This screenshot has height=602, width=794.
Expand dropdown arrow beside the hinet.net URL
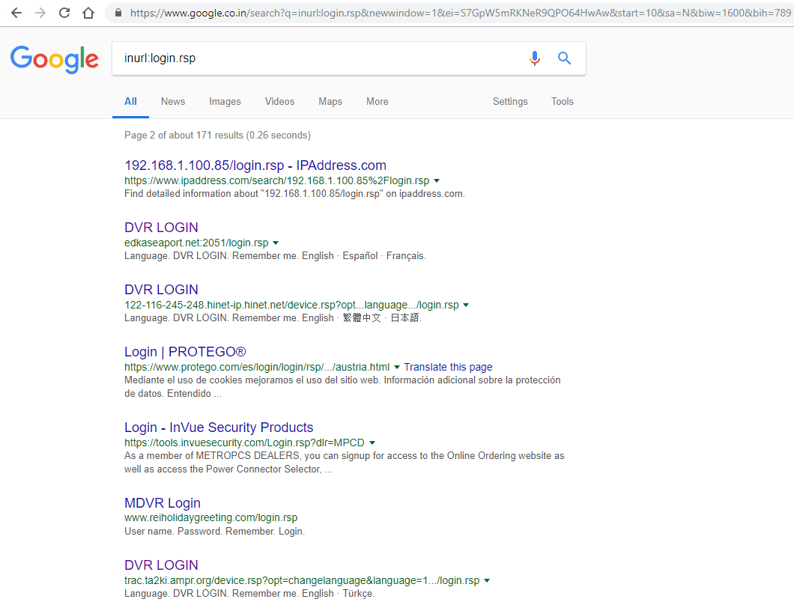point(466,305)
